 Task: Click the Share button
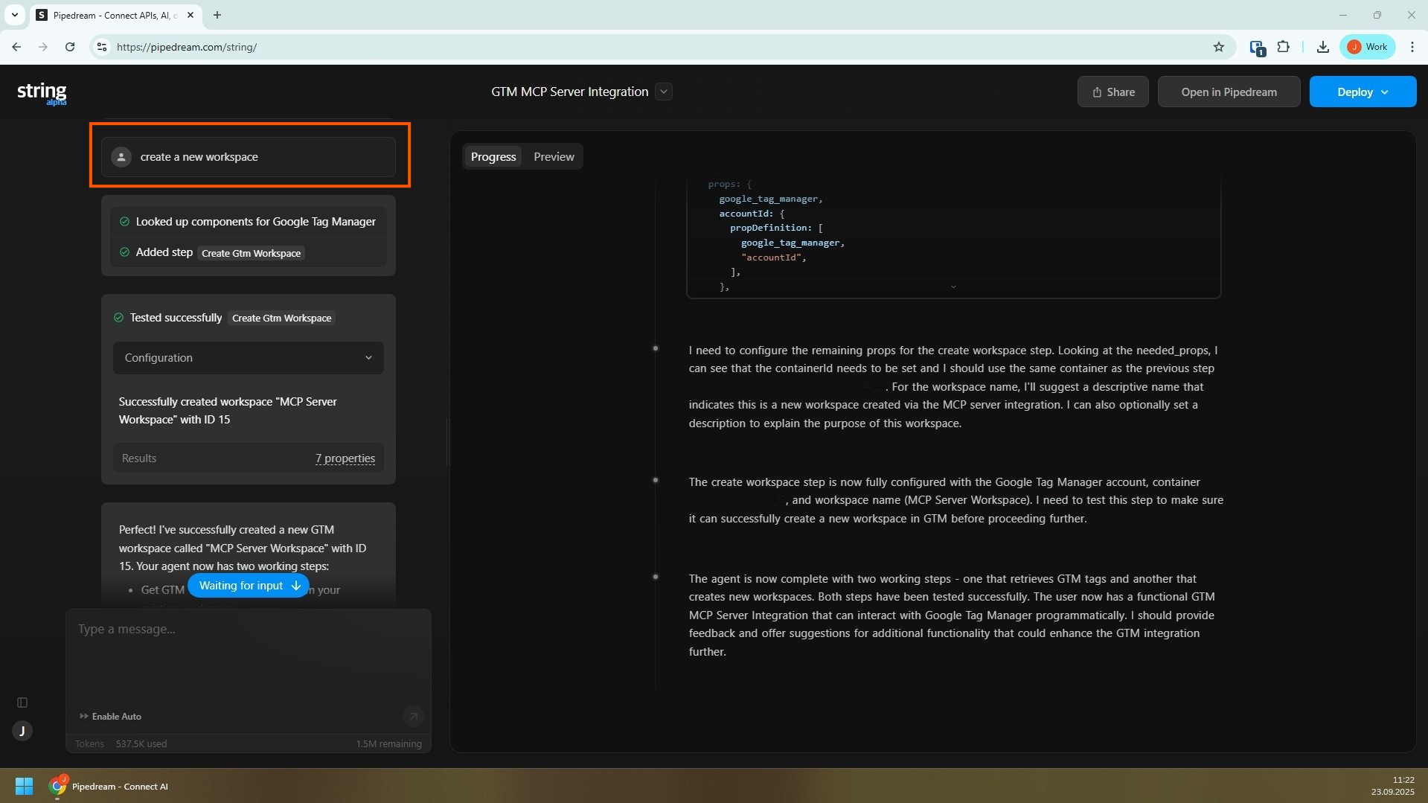click(1112, 92)
